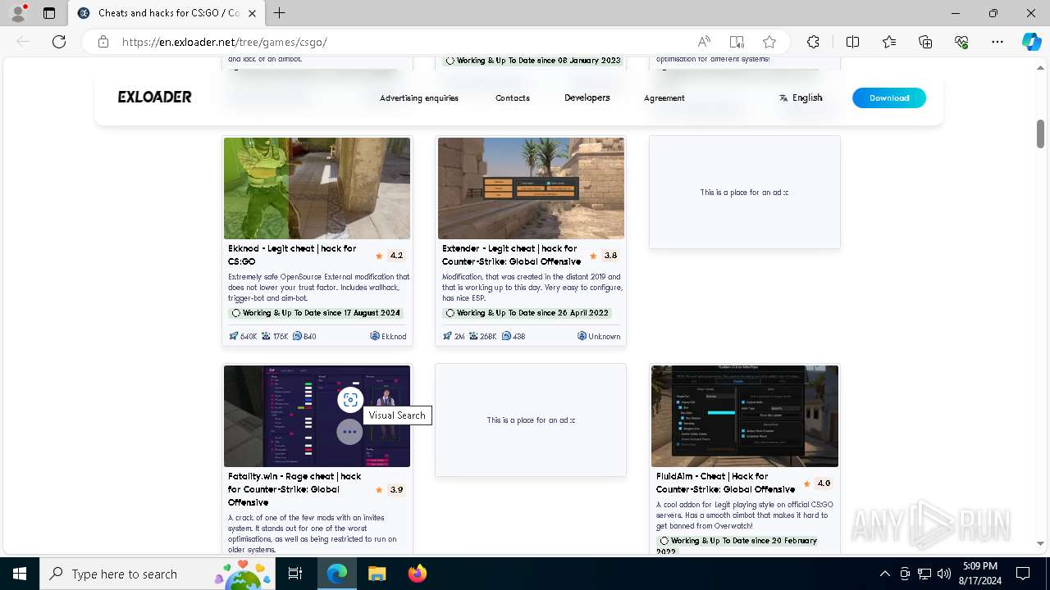Open Ekknod - Legit cheat title link
1050x590 pixels.
(x=292, y=255)
